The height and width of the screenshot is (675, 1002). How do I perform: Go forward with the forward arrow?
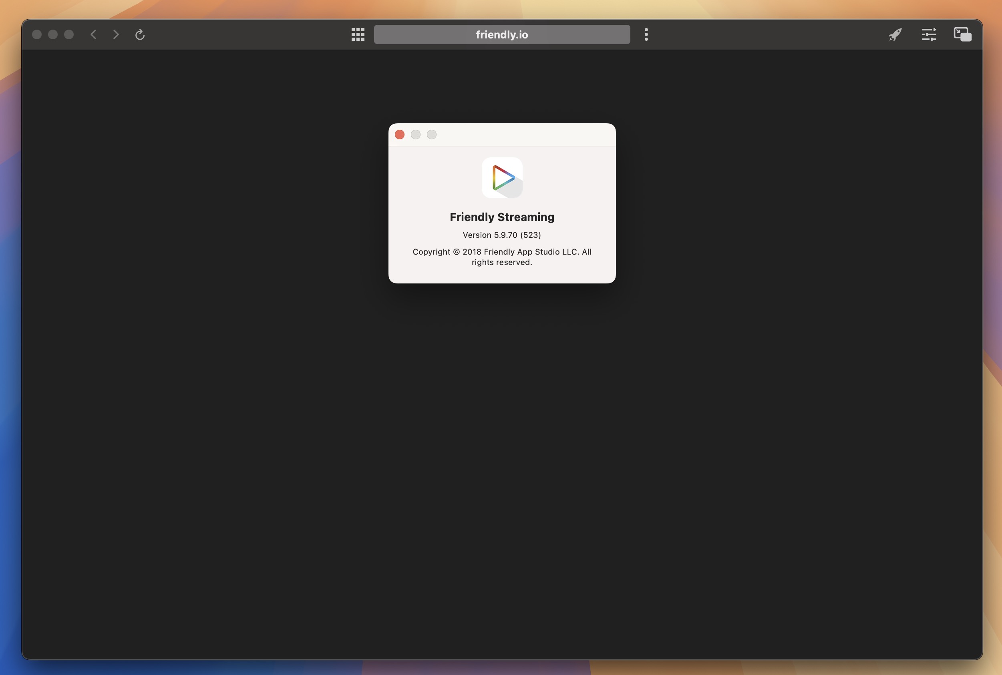(x=116, y=34)
